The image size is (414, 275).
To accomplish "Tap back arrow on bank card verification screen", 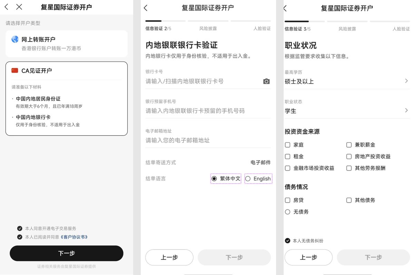I will point(146,8).
